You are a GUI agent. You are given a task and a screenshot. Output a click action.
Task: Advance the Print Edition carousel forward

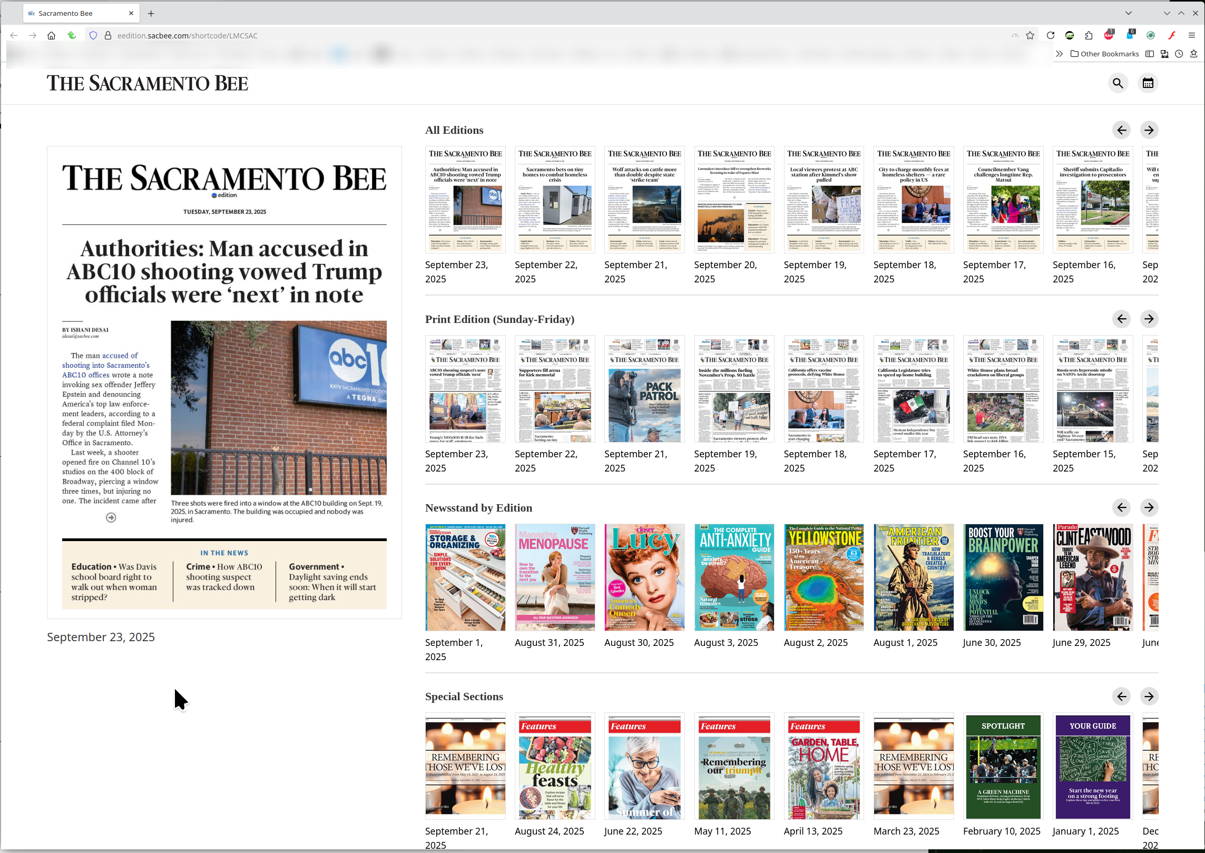(1149, 319)
